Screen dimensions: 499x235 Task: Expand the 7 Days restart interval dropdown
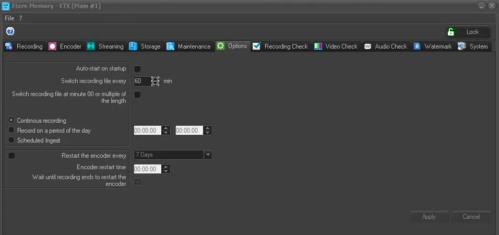click(x=208, y=155)
